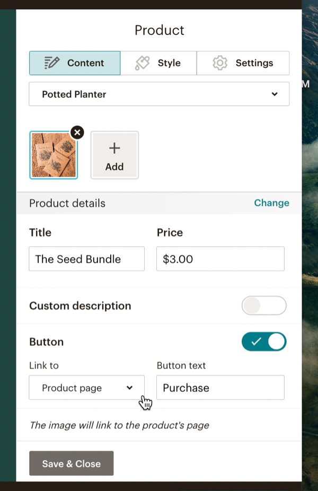Image resolution: width=318 pixels, height=491 pixels.
Task: Click the Title field with The Seed Bundle
Action: coord(86,259)
